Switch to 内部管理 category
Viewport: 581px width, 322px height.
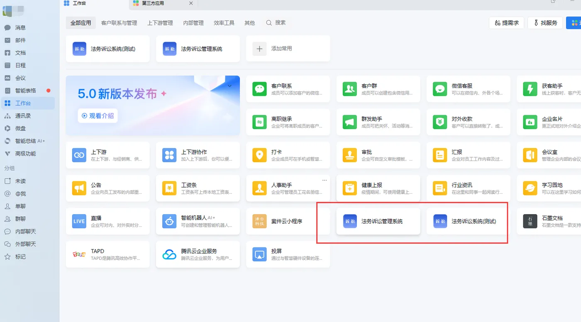193,23
